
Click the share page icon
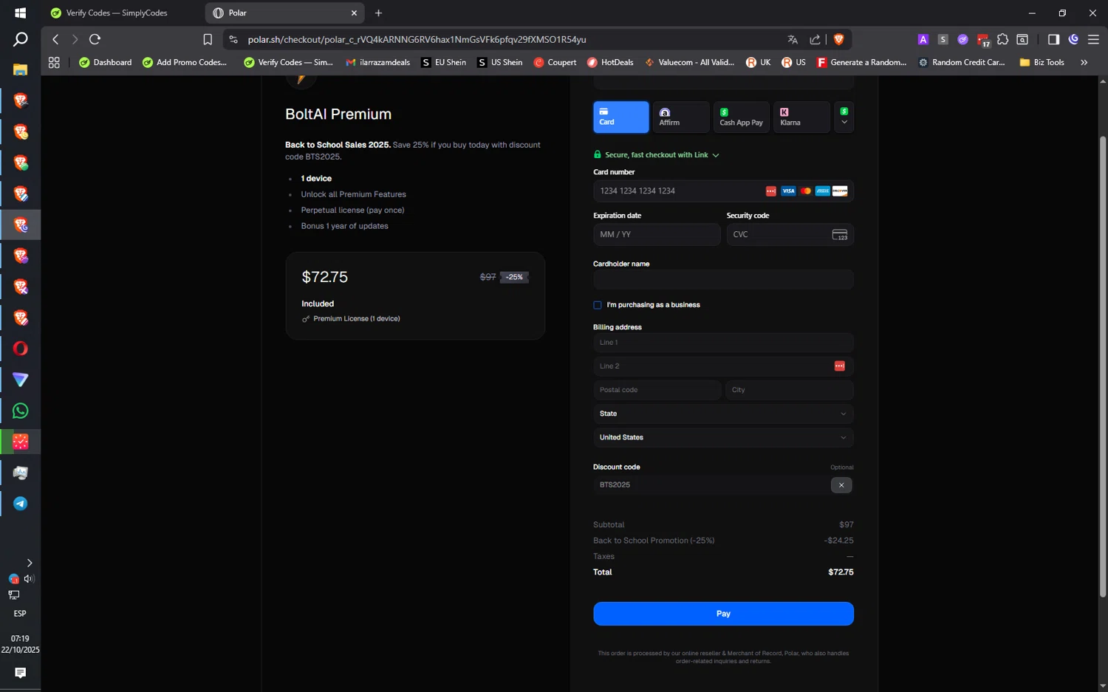815,39
